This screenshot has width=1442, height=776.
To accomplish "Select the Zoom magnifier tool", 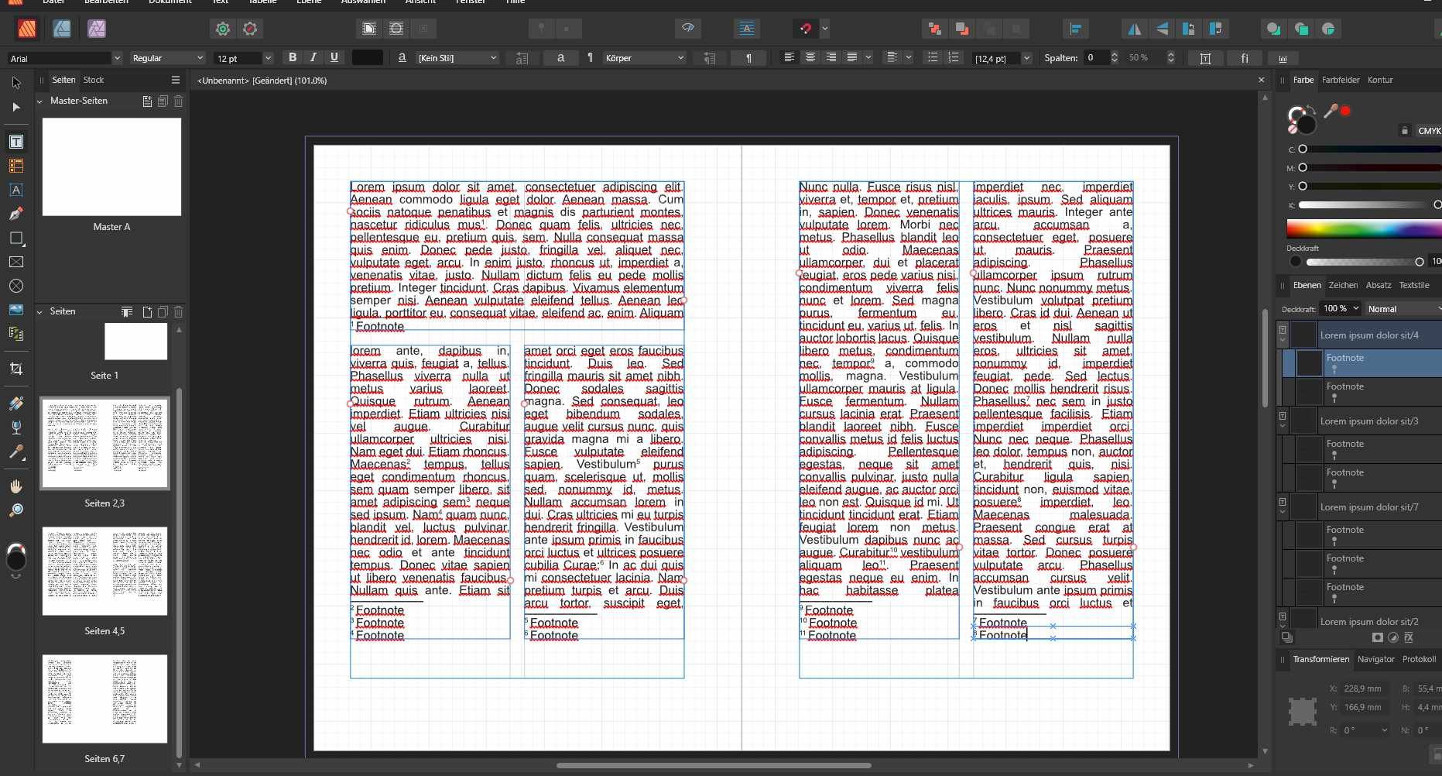I will [15, 510].
